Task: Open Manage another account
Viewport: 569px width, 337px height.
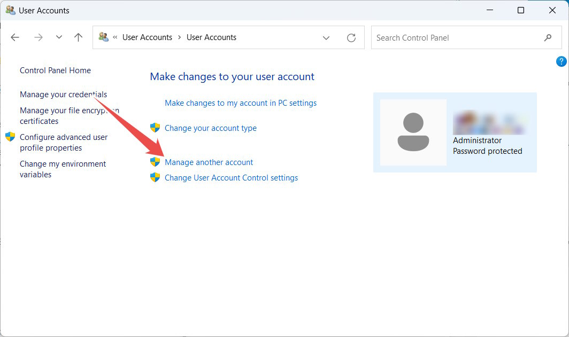Action: pos(209,162)
